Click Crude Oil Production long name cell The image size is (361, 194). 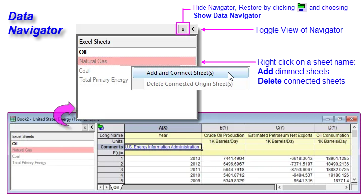(224, 135)
